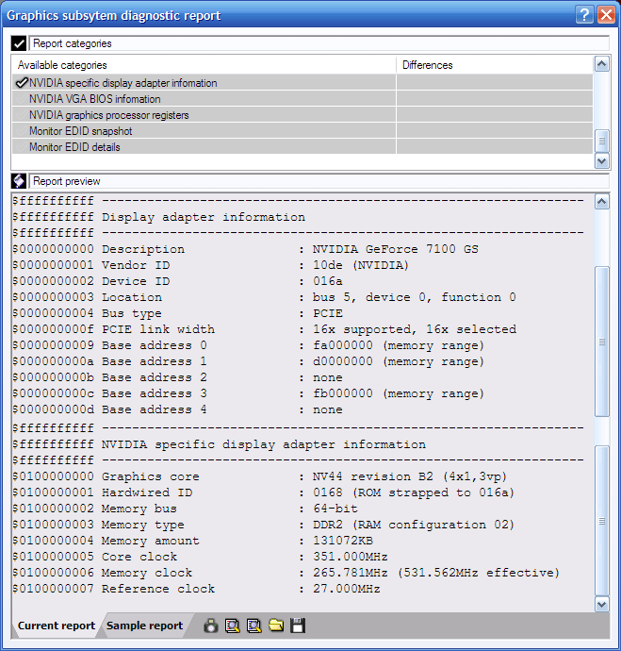Viewport: 621px width, 651px height.
Task: Click the Vendor ID line 10de (NVIDIA)
Action: (x=210, y=265)
